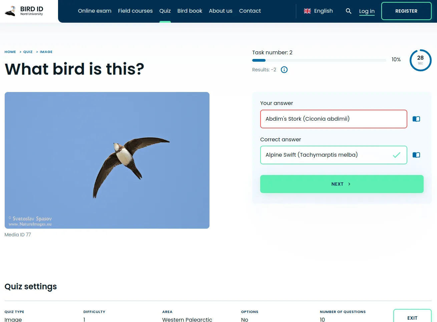Go to the Quiz menu item
437x322 pixels.
click(165, 11)
